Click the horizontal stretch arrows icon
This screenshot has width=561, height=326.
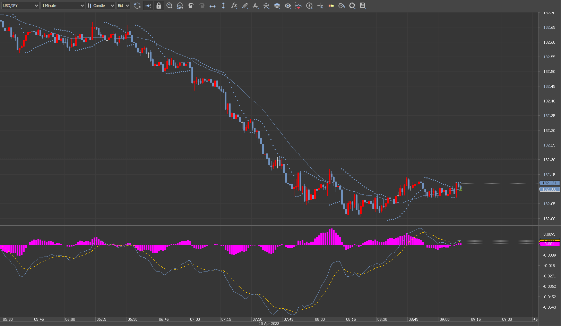point(213,6)
